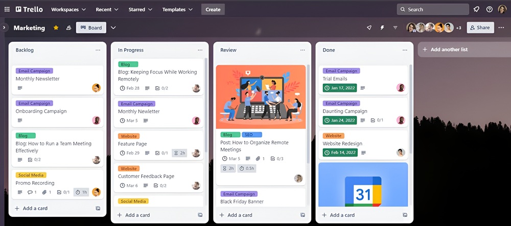511x226 pixels.
Task: Click the Create button
Action: pyautogui.click(x=213, y=9)
